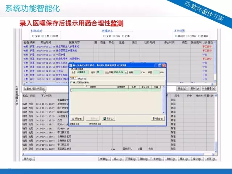The width and height of the screenshot is (232, 174).
Task: Select the 长期 radio button
Action: pyautogui.click(x=43, y=36)
